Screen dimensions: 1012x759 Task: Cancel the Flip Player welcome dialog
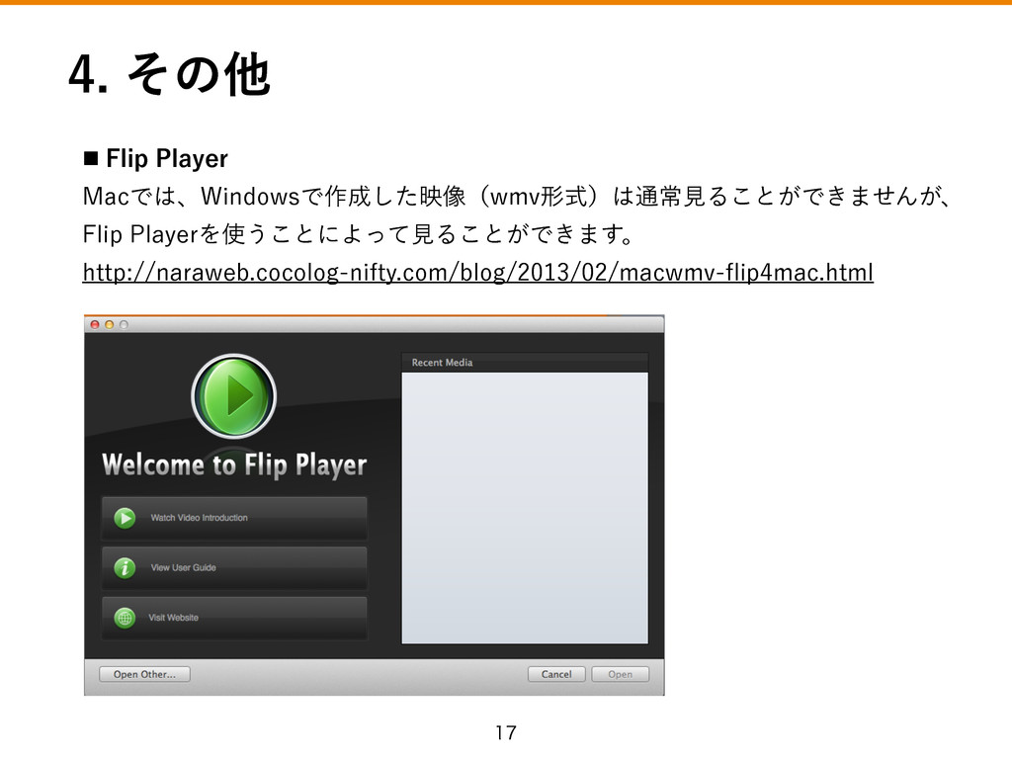tap(556, 674)
